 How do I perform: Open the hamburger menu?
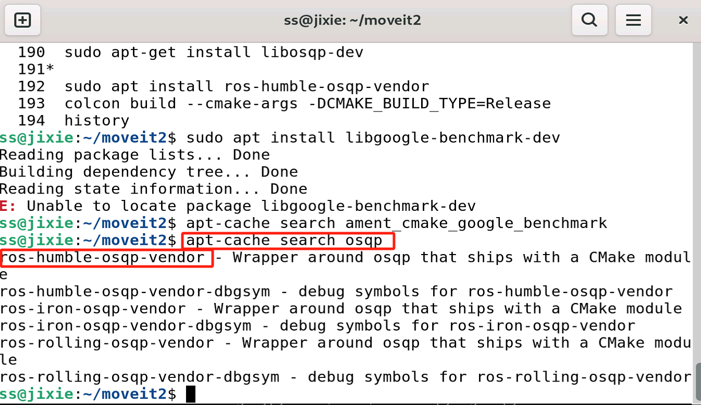(x=633, y=20)
